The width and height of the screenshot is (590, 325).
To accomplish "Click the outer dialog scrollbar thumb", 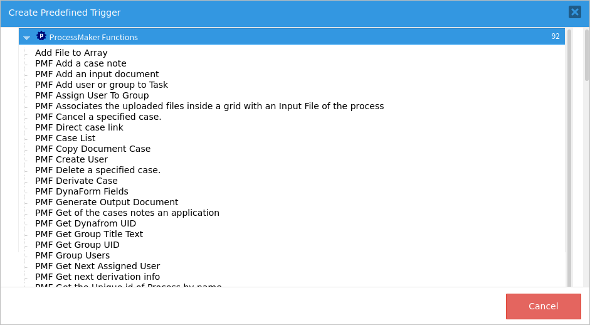I will tap(586, 55).
